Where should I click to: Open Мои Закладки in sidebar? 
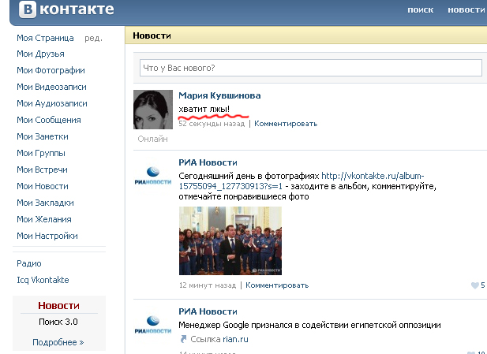click(x=45, y=203)
